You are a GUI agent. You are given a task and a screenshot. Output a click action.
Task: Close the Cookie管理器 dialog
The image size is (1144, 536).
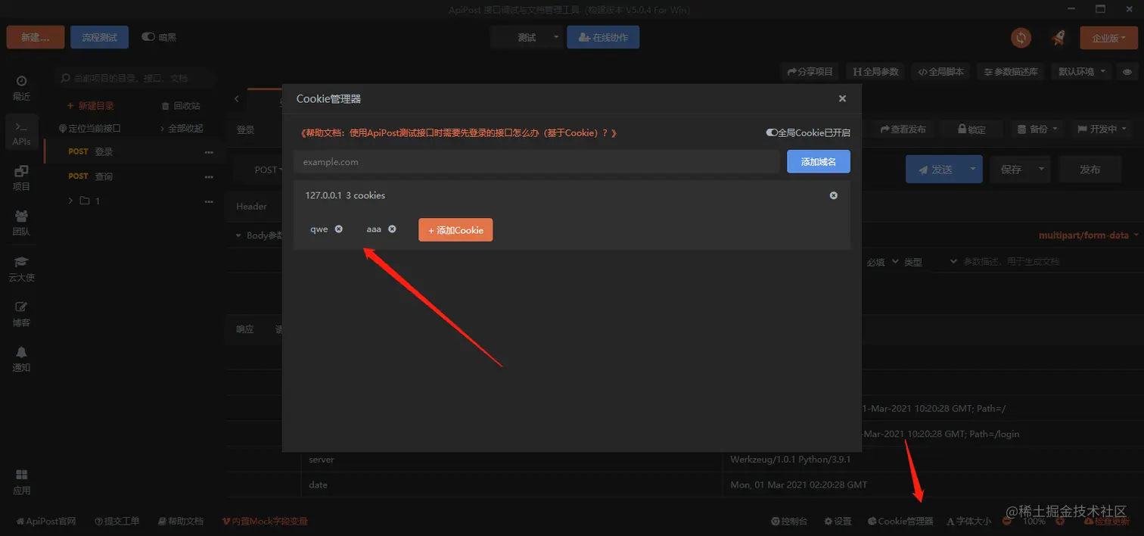(x=842, y=98)
